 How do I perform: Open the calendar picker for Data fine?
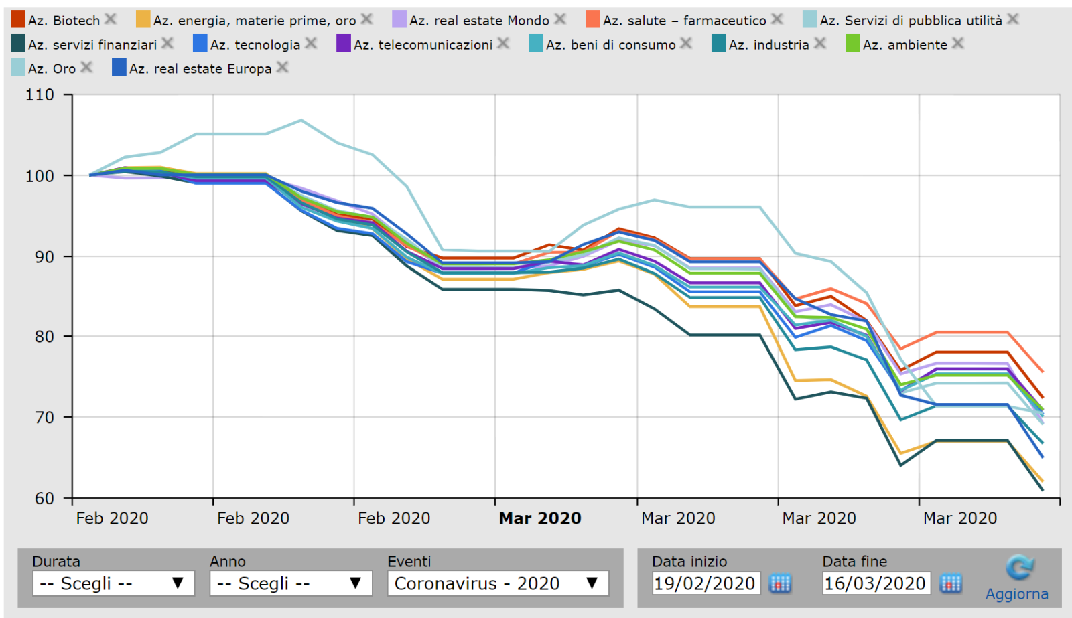[x=951, y=584]
